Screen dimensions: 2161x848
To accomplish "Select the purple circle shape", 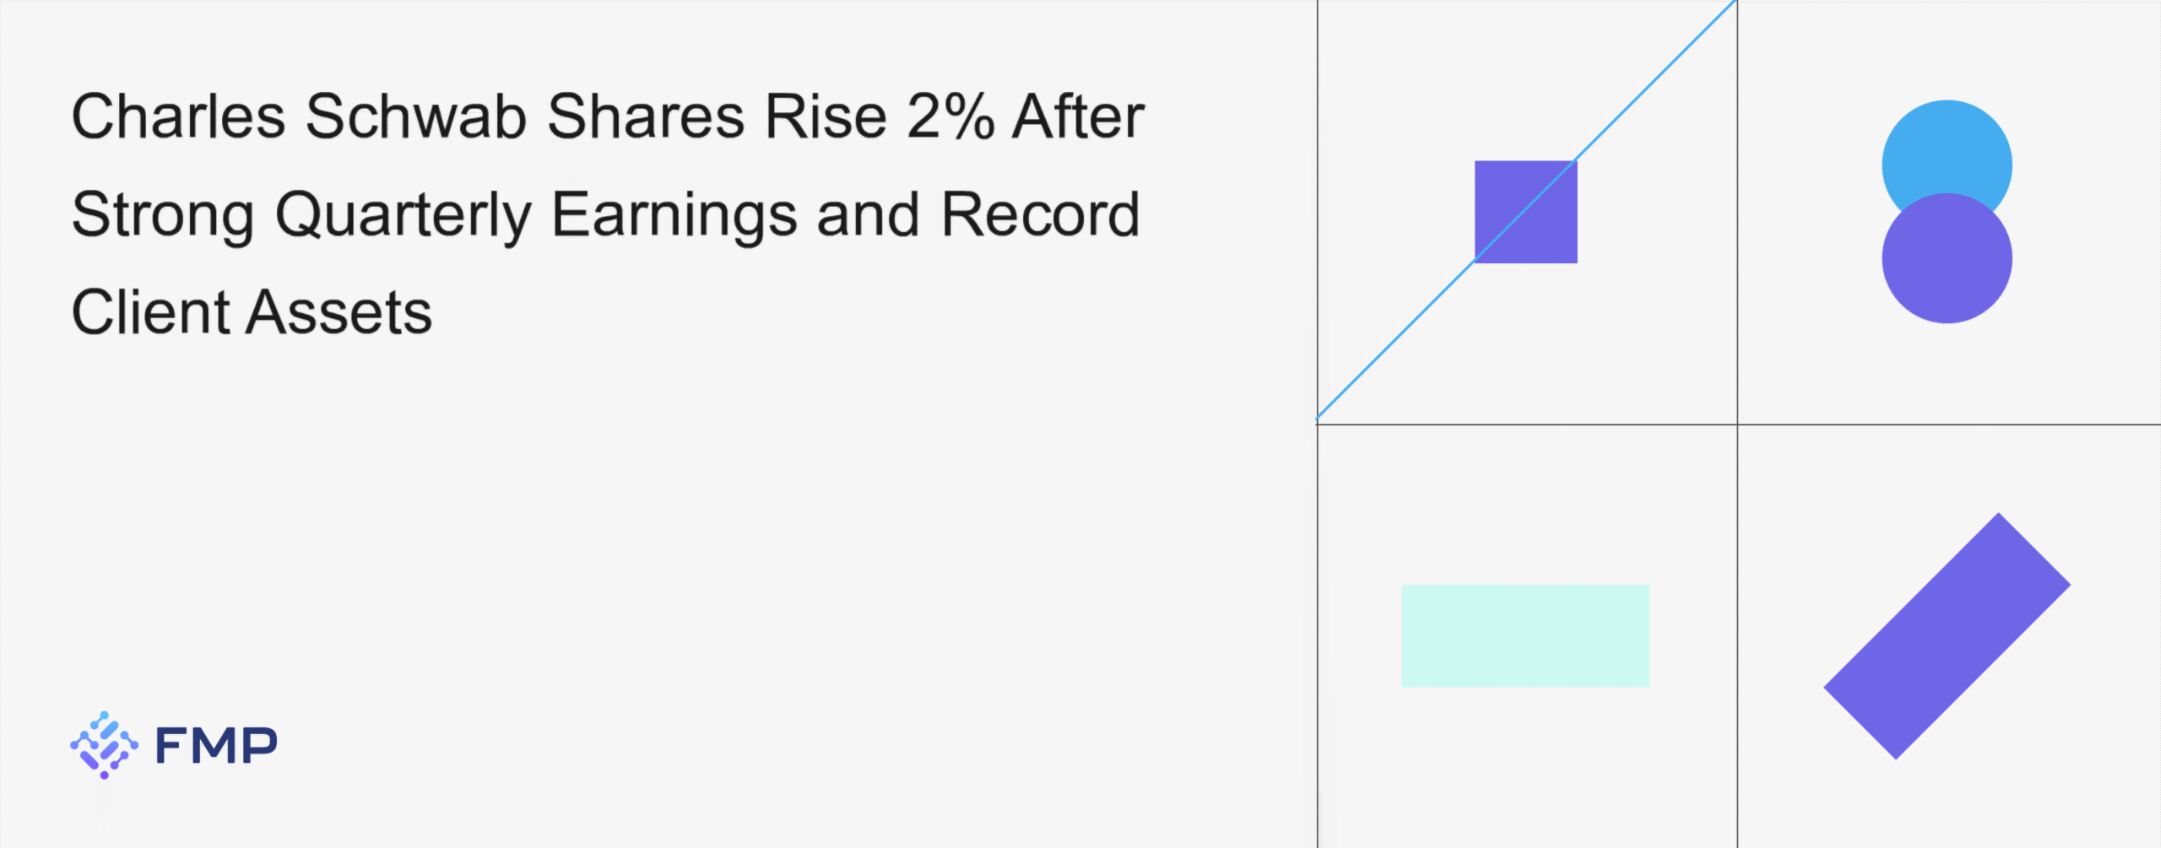I will click(x=1947, y=260).
